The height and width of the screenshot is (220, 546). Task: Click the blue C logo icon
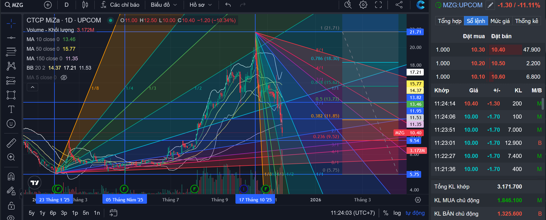point(420,5)
